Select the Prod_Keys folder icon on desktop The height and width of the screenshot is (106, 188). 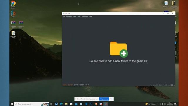[x=13, y=35]
